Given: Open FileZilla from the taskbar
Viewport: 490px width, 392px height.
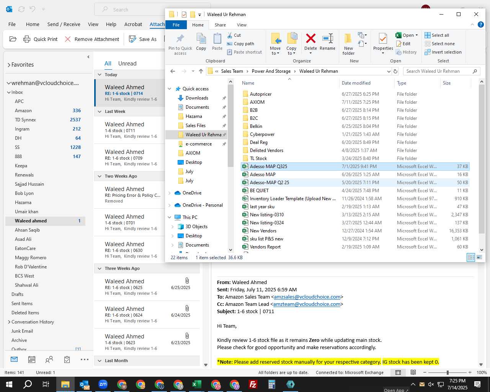Looking at the screenshot, I should coord(253,384).
